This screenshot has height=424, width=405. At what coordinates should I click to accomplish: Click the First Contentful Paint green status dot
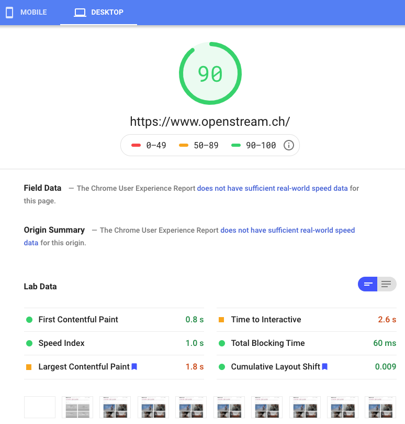coord(29,320)
